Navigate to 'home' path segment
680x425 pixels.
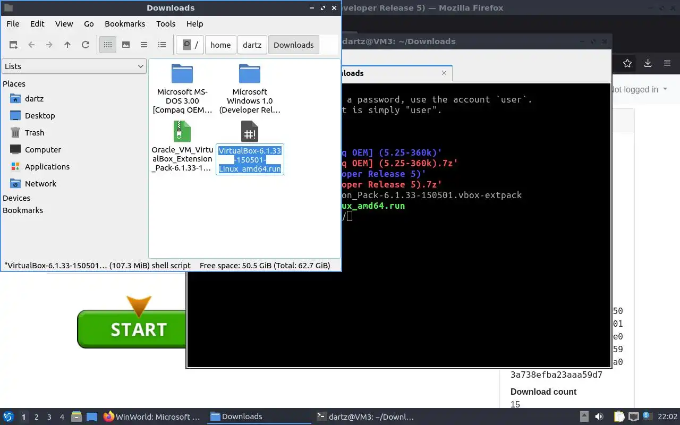(x=220, y=45)
